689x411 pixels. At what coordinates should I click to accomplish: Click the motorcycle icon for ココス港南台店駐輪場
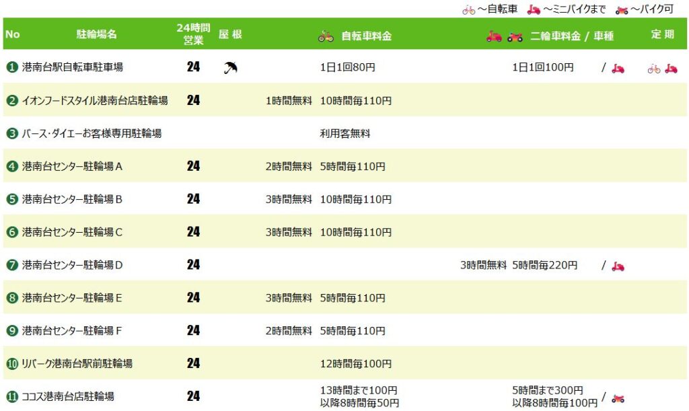(x=618, y=398)
